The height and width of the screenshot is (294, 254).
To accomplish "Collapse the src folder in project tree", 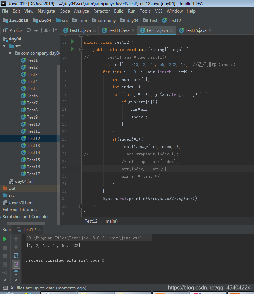I will click(x=4, y=46).
